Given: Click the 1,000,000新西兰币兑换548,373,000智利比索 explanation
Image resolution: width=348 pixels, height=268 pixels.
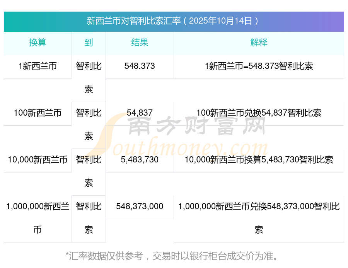Looking at the screenshot, I should click(259, 218).
